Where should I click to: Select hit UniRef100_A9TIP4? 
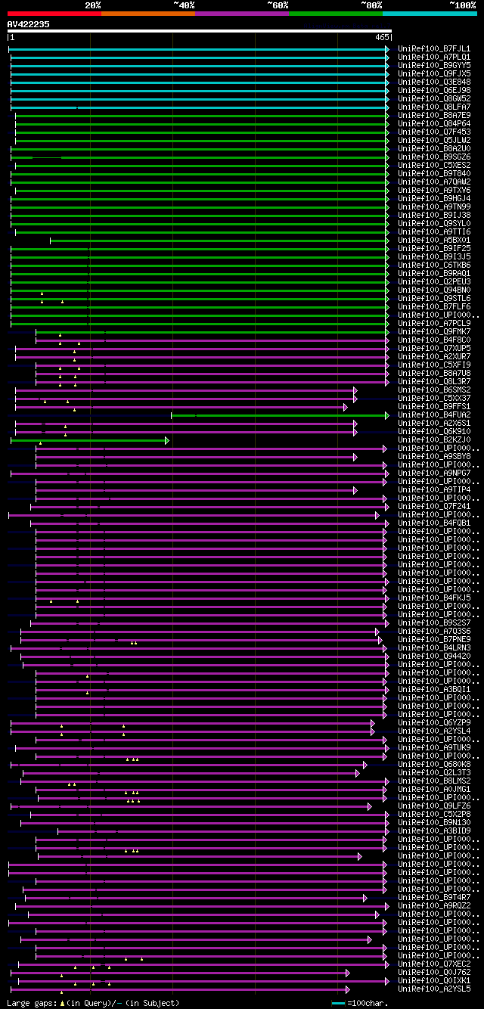tap(434, 489)
